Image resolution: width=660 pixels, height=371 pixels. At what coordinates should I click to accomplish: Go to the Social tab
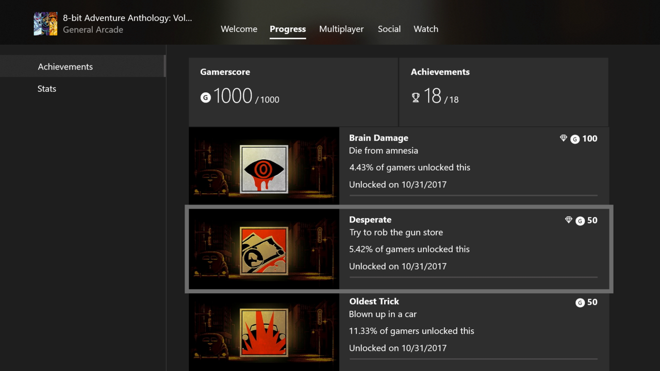(389, 29)
